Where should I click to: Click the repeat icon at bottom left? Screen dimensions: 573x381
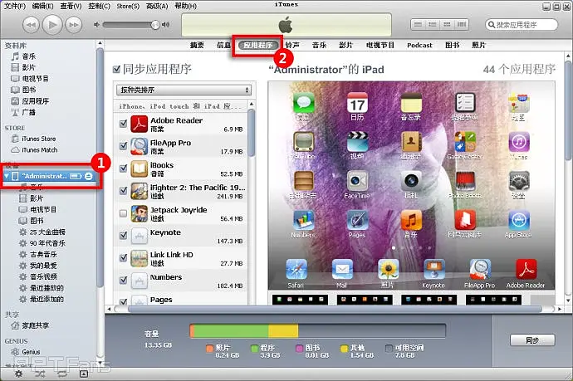61,374
